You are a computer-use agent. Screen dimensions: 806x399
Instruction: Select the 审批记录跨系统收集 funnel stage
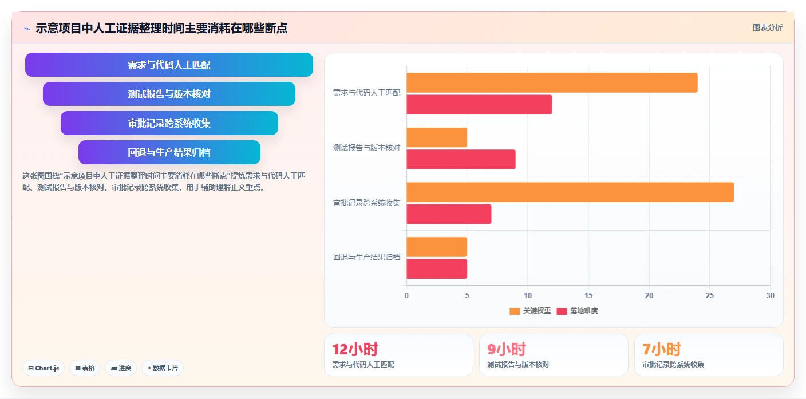pos(169,123)
